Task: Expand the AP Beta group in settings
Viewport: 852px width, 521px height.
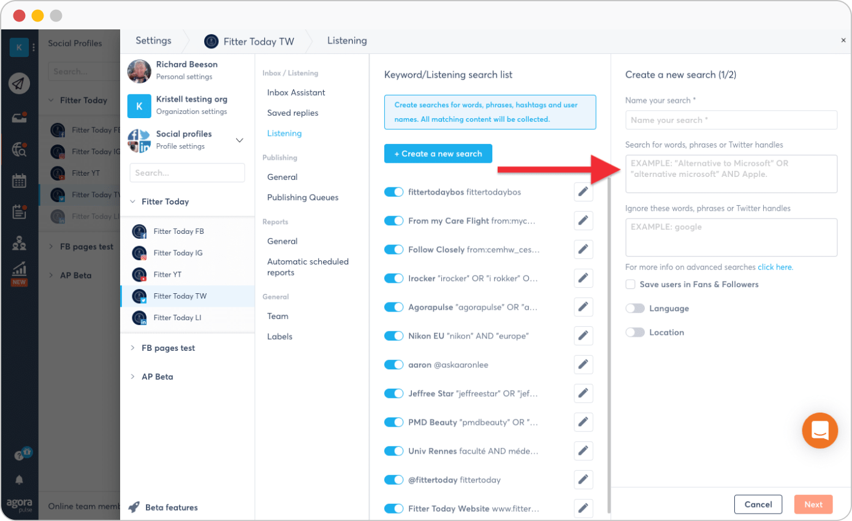Action: click(133, 377)
